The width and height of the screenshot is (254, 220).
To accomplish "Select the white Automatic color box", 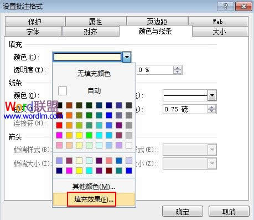I will tap(63, 91).
